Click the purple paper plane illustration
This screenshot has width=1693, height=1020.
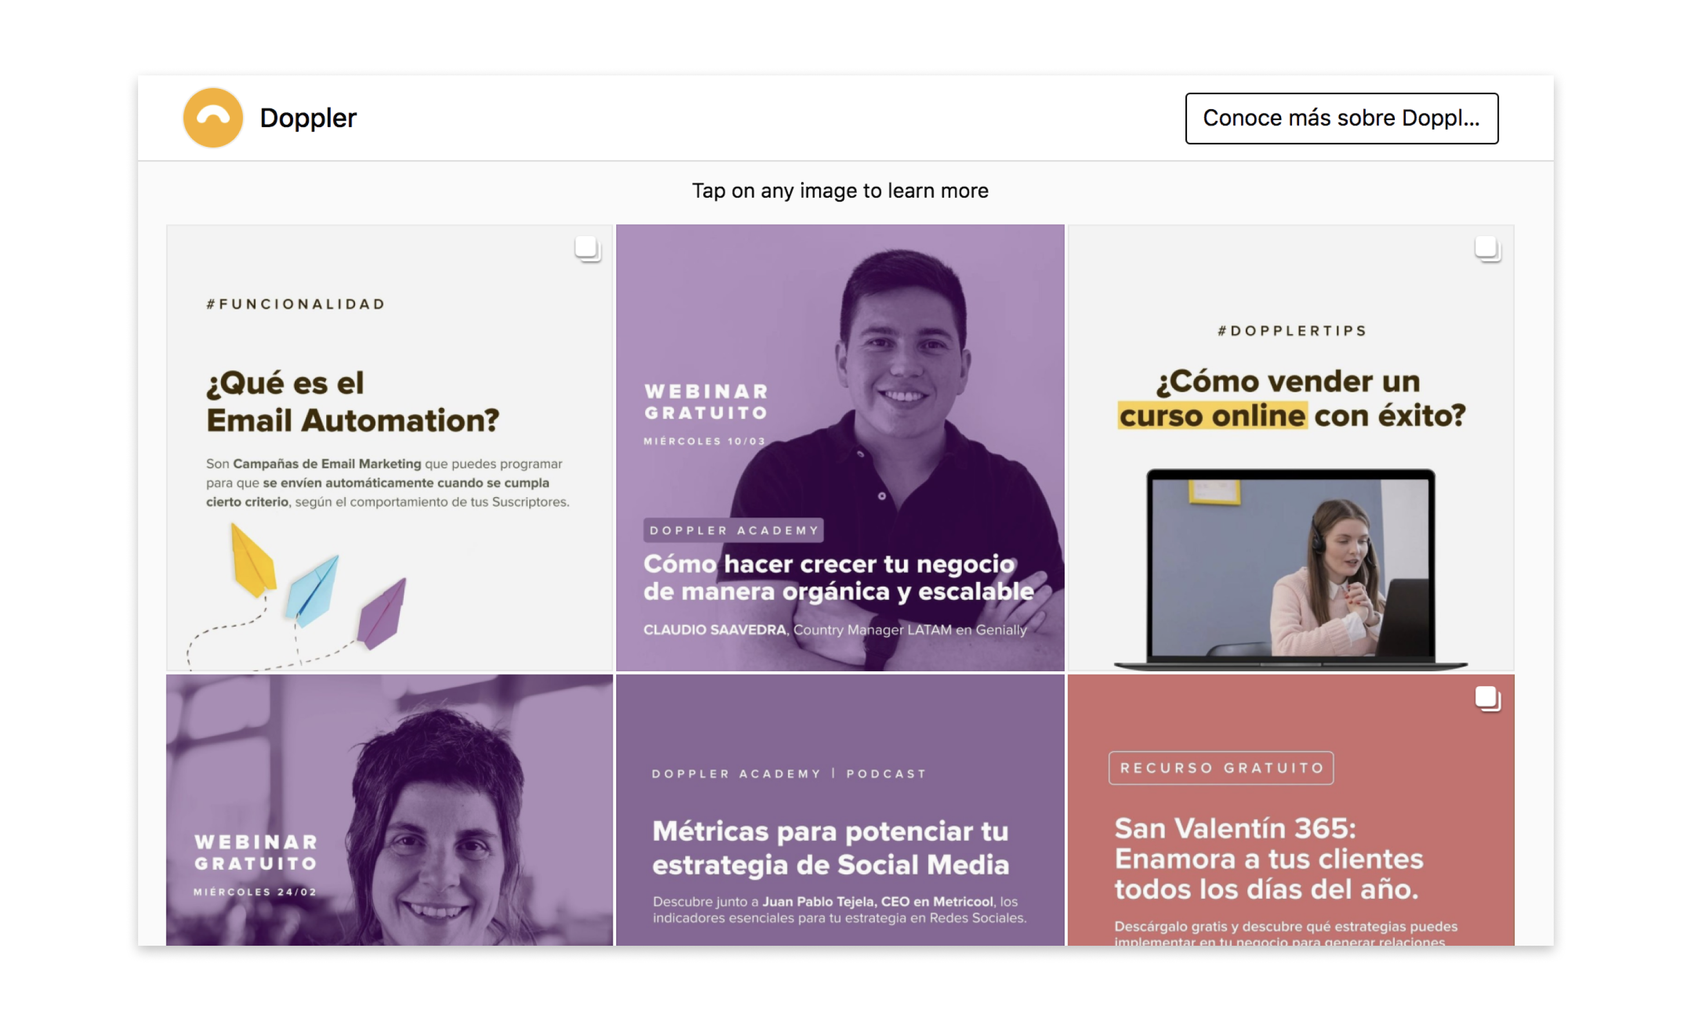click(x=382, y=614)
